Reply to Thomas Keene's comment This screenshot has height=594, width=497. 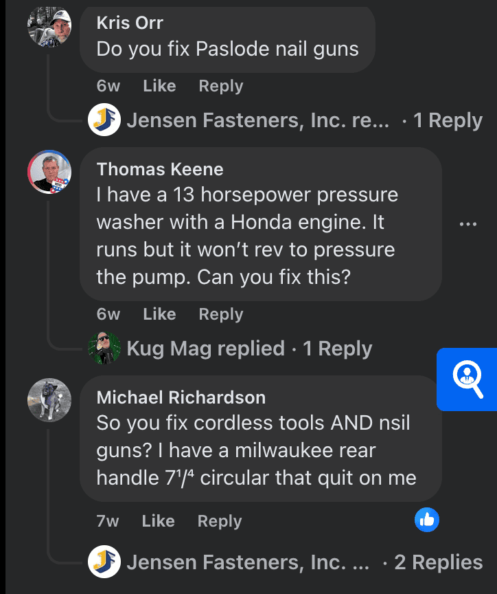pyautogui.click(x=220, y=314)
